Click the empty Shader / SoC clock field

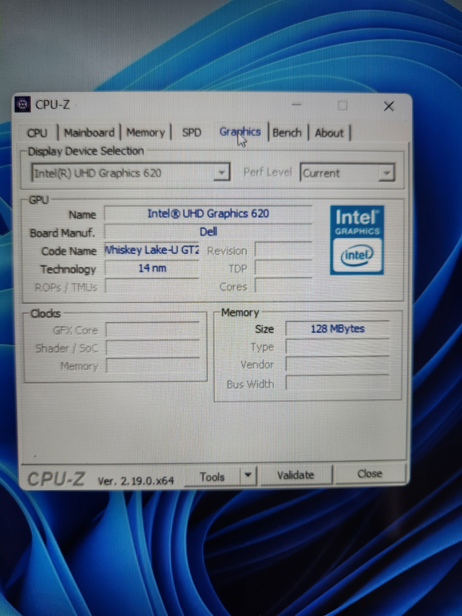153,348
